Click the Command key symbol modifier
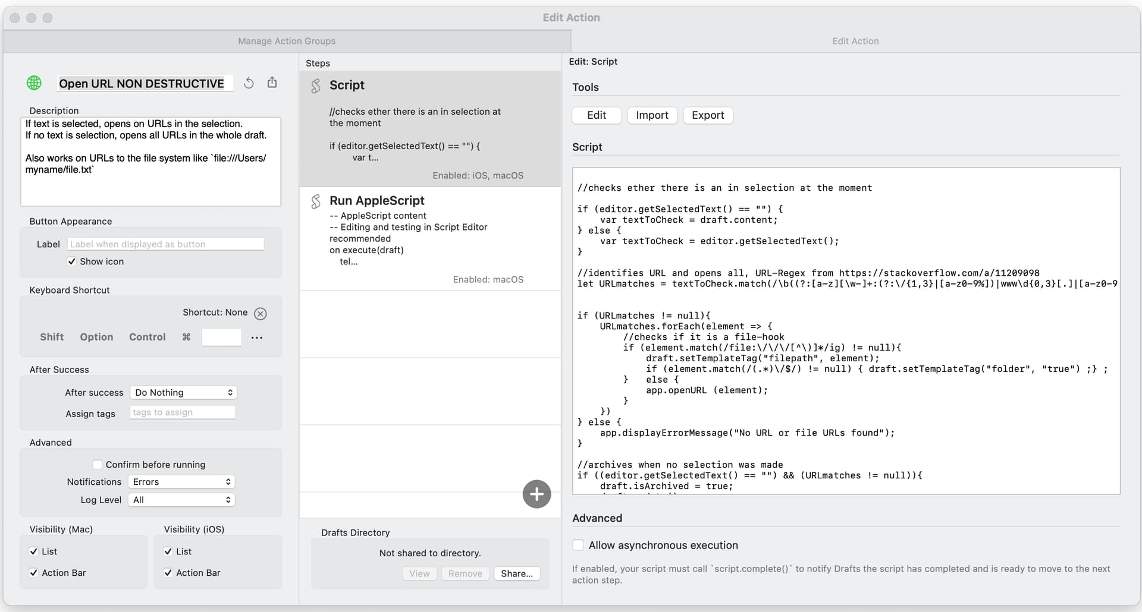The width and height of the screenshot is (1142, 612). tap(186, 337)
